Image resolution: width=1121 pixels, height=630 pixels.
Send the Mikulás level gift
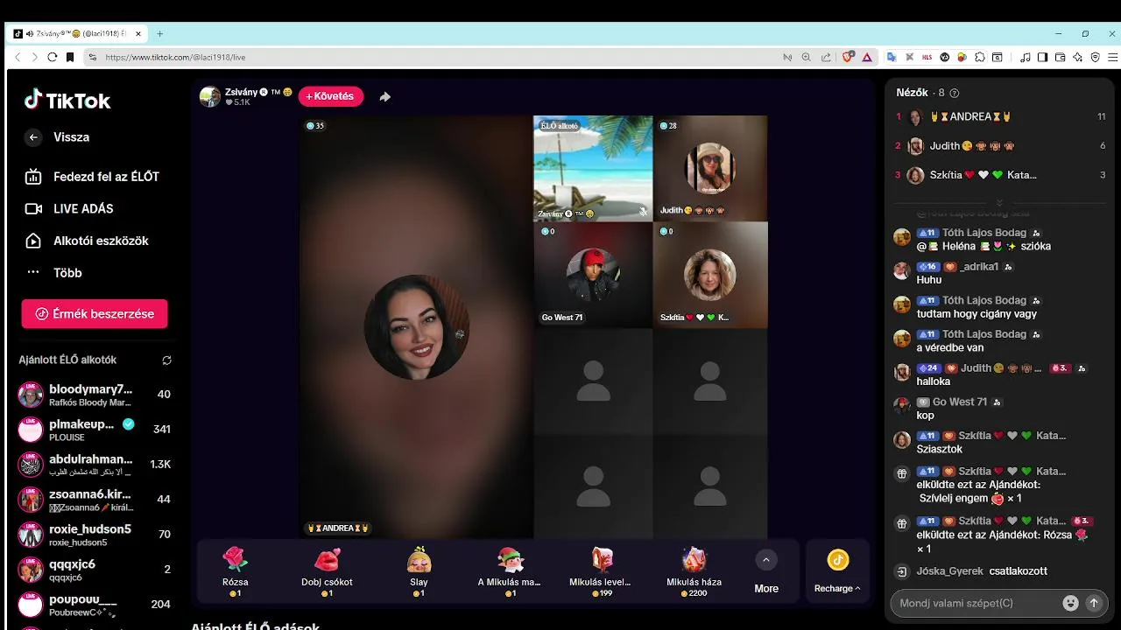pos(602,571)
